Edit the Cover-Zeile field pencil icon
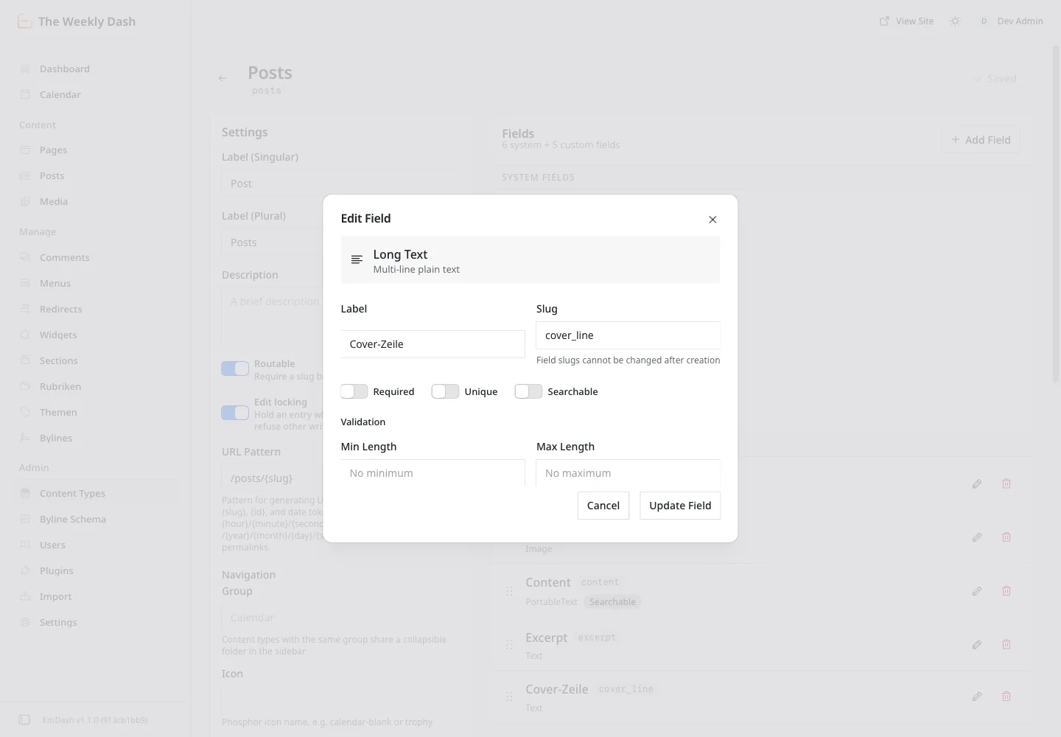The height and width of the screenshot is (737, 1061). pyautogui.click(x=977, y=696)
